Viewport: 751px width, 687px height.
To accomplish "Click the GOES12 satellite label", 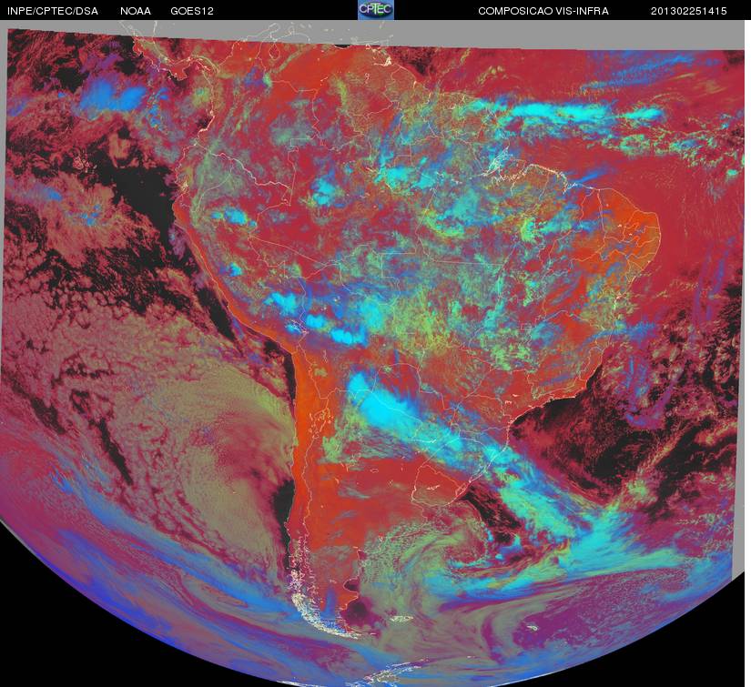I will 192,11.
